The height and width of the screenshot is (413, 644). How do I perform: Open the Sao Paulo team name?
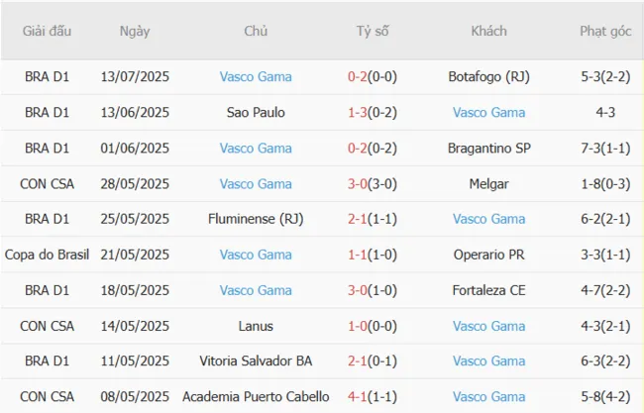pos(256,112)
